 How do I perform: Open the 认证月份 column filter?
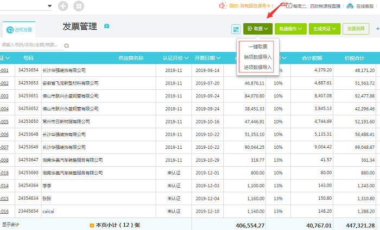186,58
